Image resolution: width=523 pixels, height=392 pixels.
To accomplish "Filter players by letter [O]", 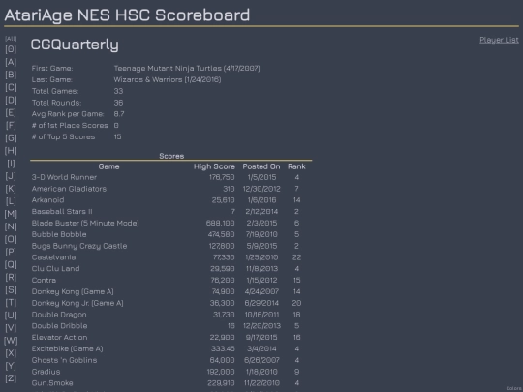I will 11,239.
